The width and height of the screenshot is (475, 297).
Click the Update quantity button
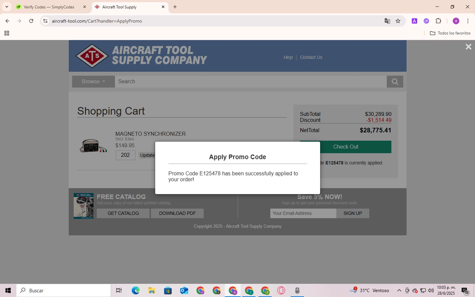pos(147,155)
